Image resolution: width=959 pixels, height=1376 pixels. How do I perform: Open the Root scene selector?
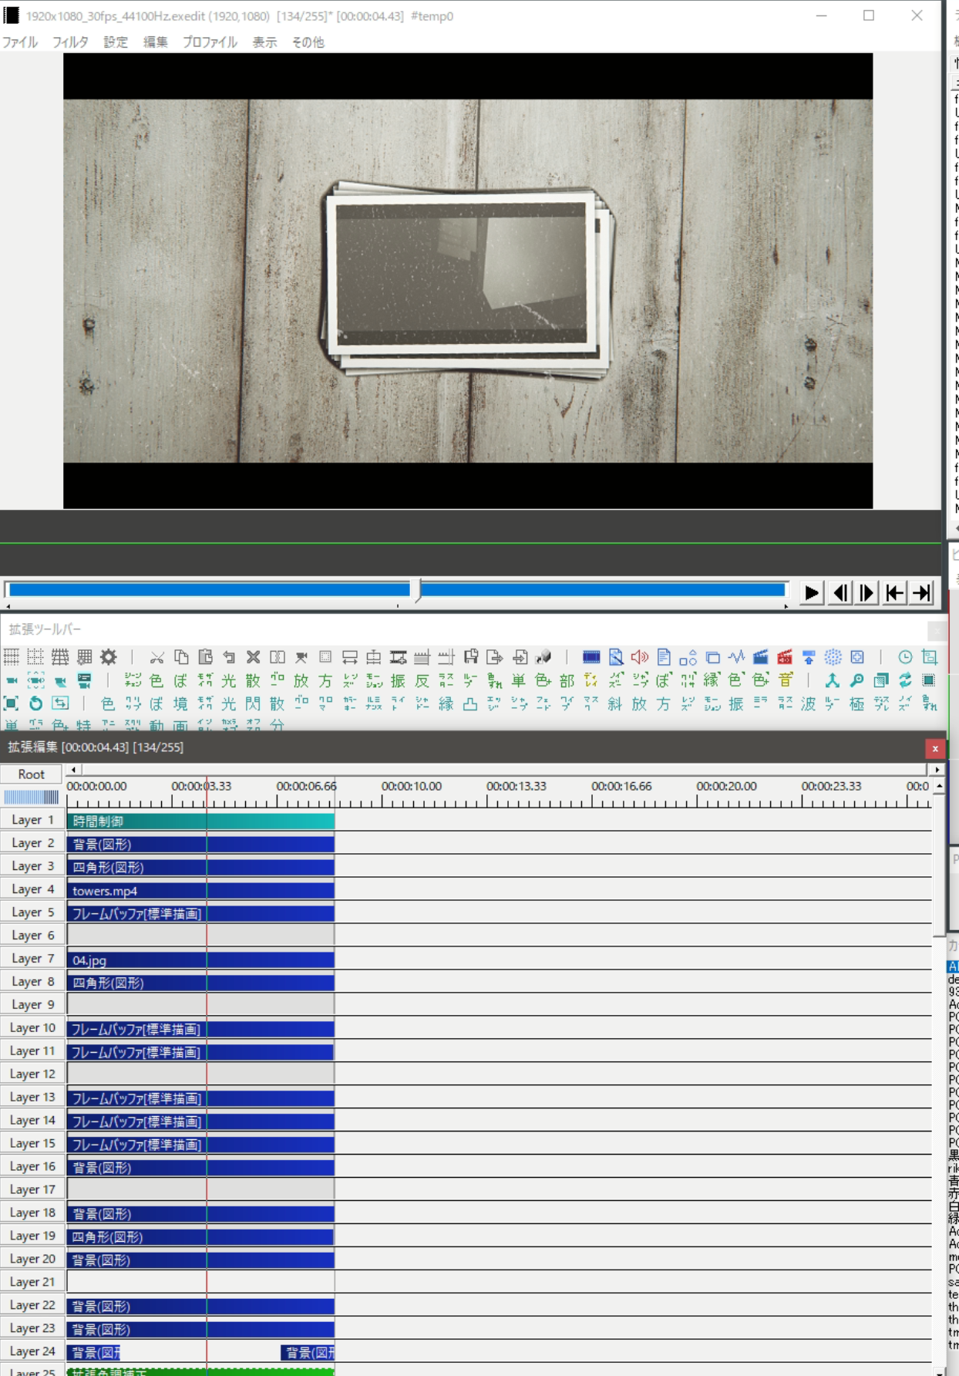click(x=32, y=774)
